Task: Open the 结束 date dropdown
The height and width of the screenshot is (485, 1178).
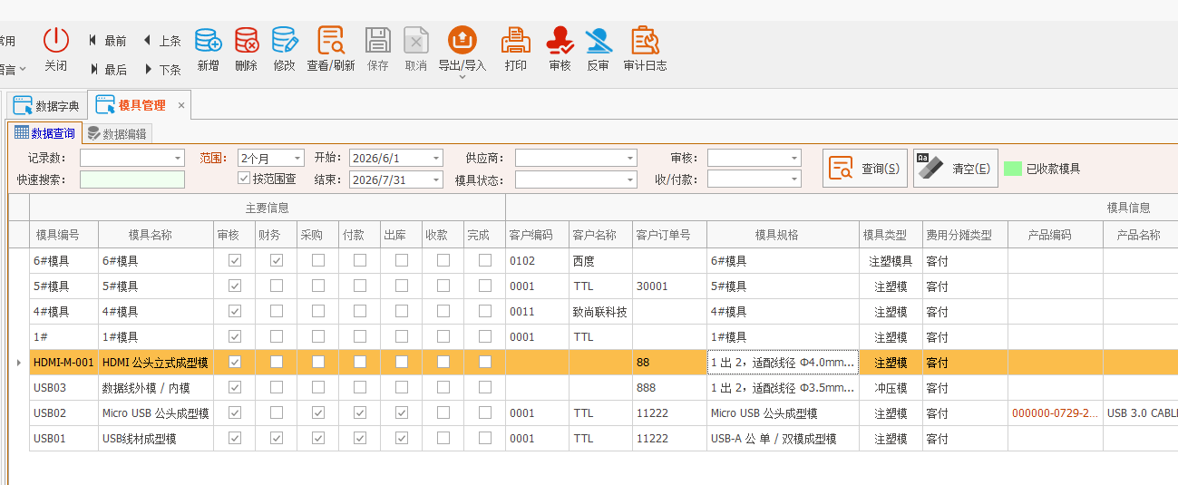Action: (436, 179)
